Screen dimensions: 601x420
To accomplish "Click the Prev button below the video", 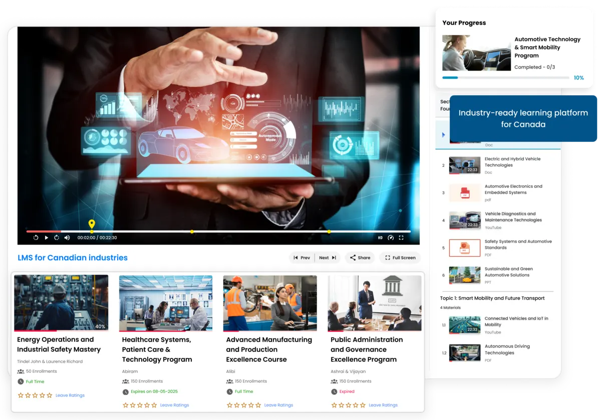I will [x=302, y=258].
